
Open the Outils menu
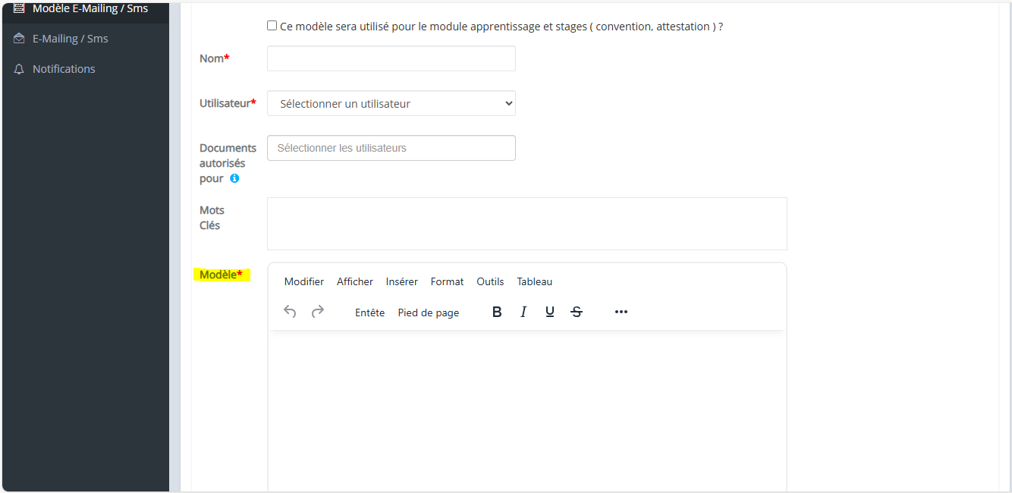[x=490, y=281]
